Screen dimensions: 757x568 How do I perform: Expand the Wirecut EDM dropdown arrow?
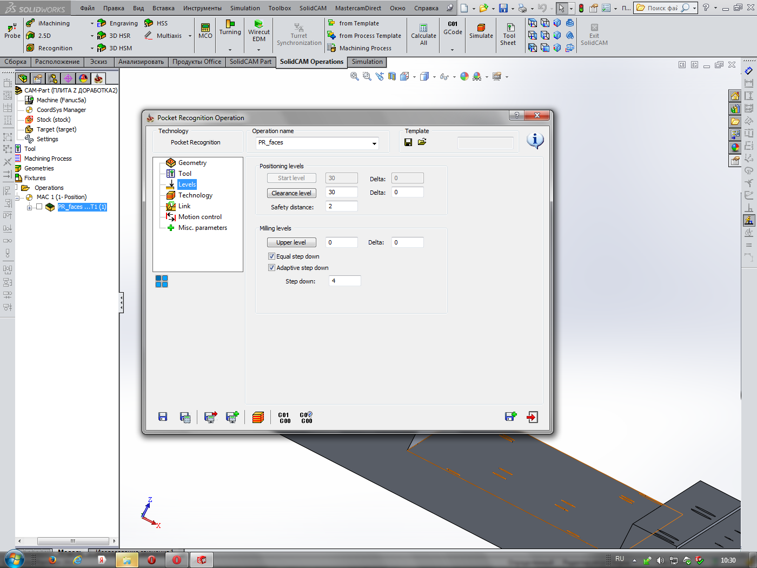click(258, 50)
